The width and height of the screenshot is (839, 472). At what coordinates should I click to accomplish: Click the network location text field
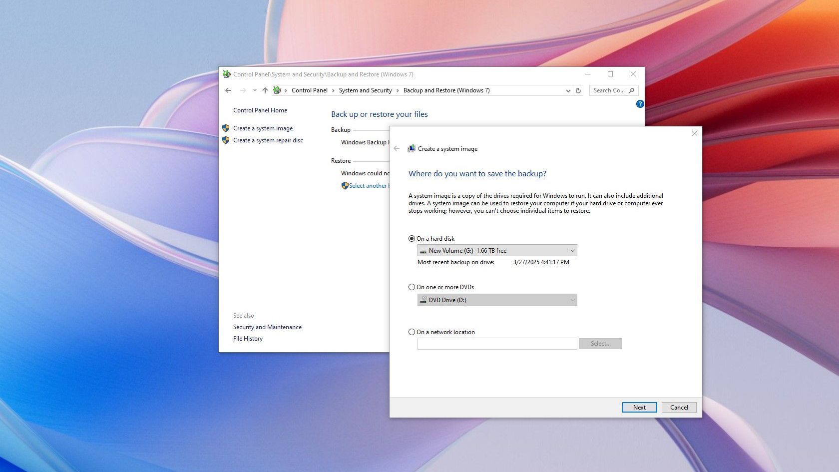(497, 344)
